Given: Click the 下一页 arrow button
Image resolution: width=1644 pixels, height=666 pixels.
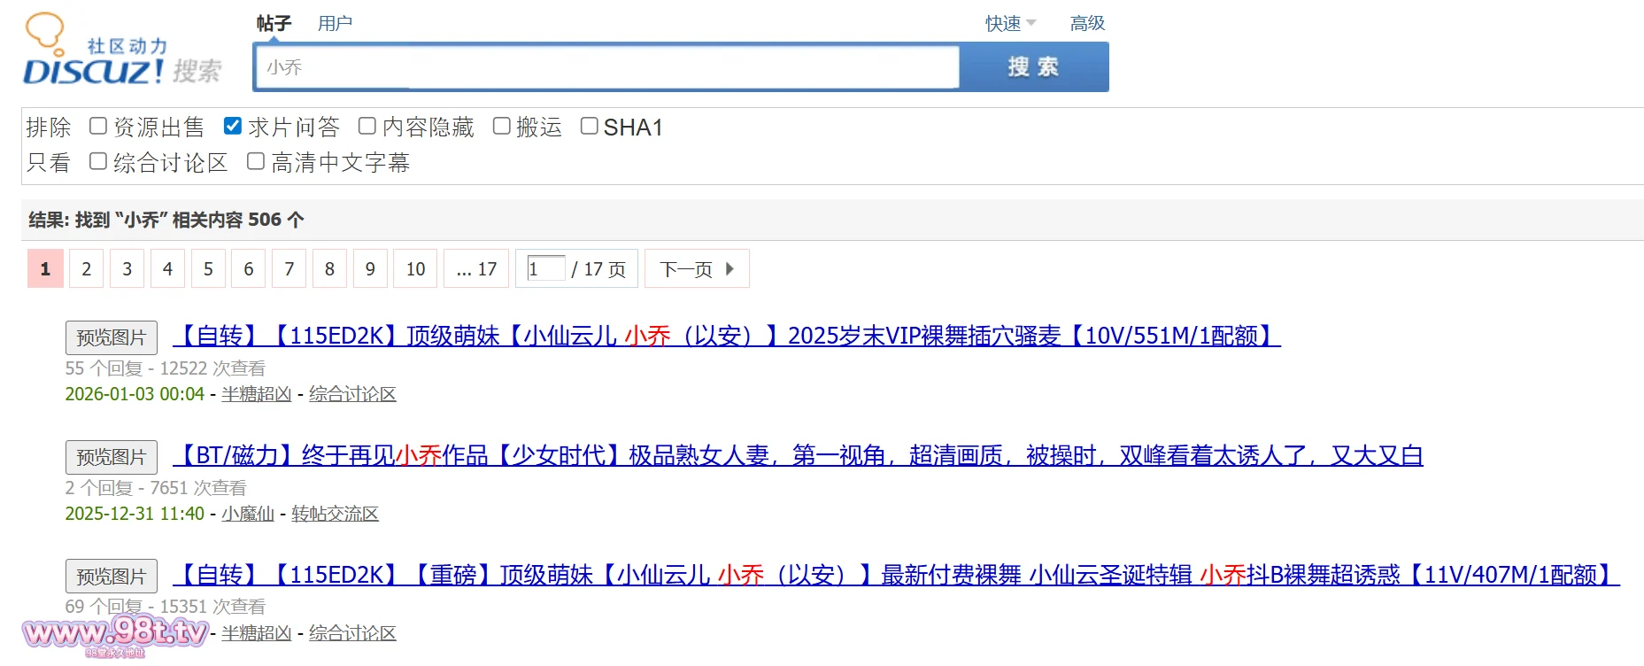Looking at the screenshot, I should pyautogui.click(x=697, y=269).
